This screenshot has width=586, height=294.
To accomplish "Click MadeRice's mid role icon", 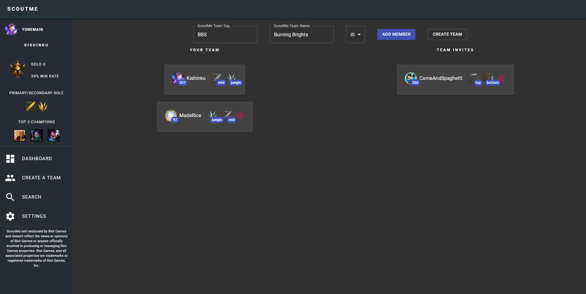I will [x=227, y=115].
